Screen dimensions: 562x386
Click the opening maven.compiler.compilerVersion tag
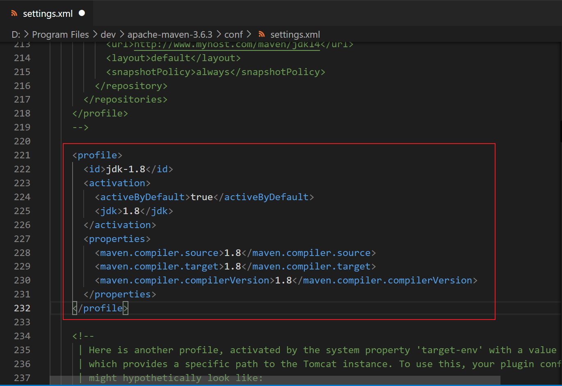coord(185,280)
